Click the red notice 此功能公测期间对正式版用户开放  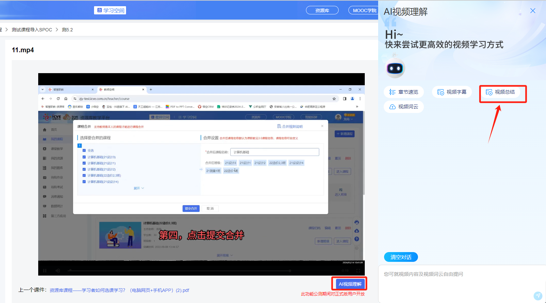point(333,294)
